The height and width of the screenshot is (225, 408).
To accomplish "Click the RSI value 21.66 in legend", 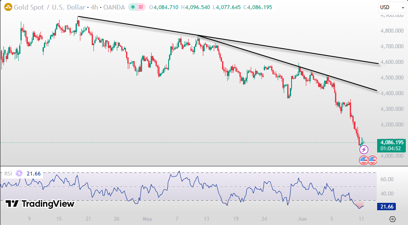I will tap(33, 173).
